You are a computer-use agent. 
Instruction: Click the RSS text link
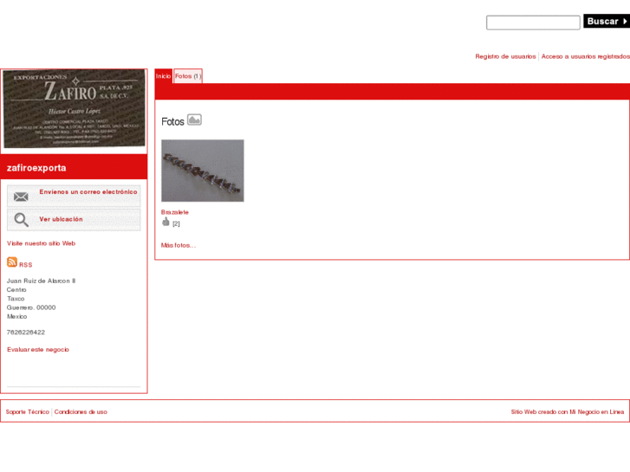(x=26, y=265)
